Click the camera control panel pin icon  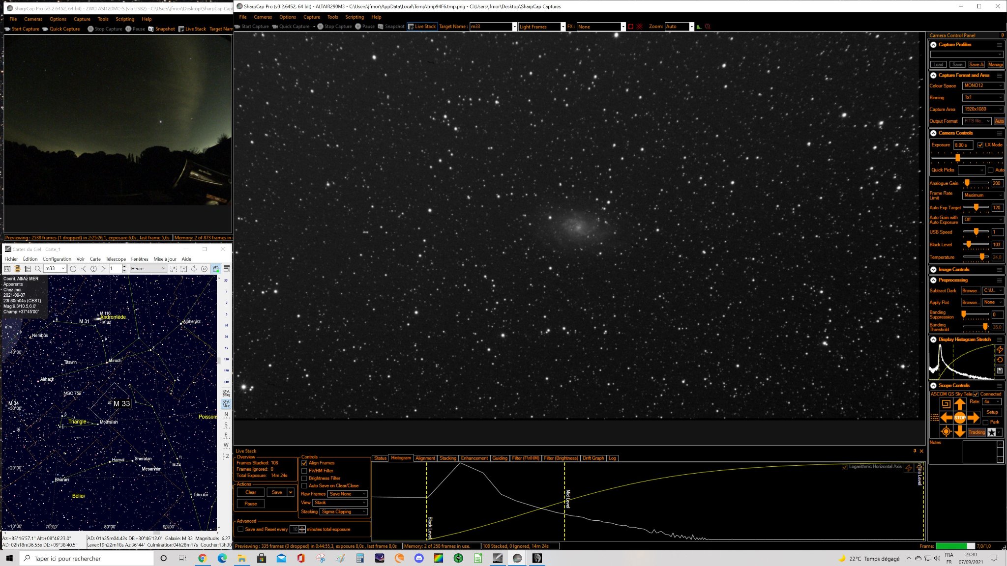pyautogui.click(x=1002, y=35)
